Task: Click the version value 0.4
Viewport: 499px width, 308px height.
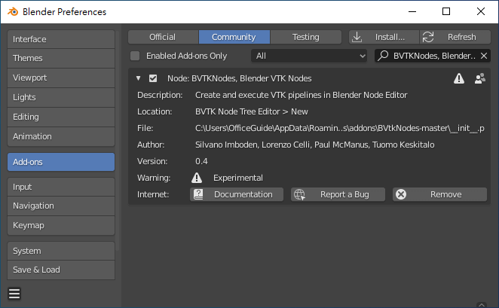Action: point(201,161)
